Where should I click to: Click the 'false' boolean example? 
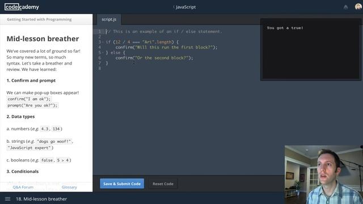(47, 160)
